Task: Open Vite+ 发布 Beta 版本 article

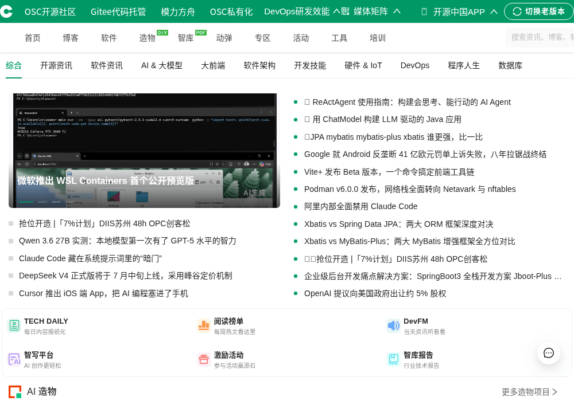Action: (389, 172)
